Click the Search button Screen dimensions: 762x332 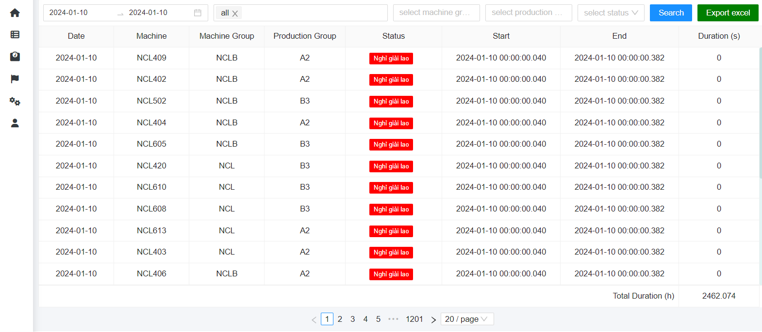pos(671,13)
